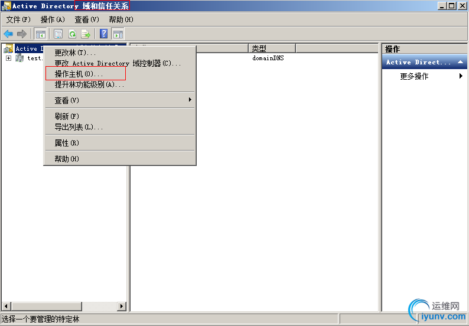Click the Active Directory root node icon

point(8,48)
